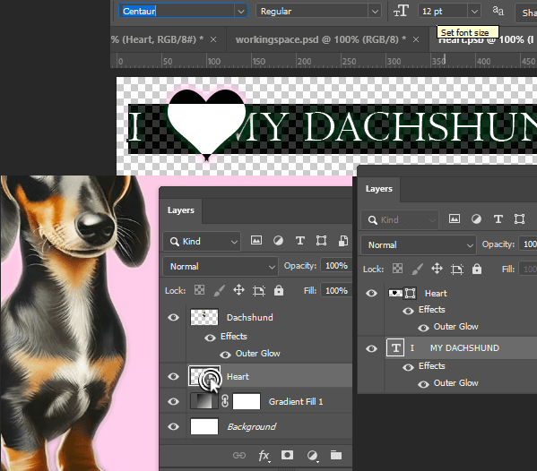
Task: Select the Layers tab in left panel
Action: click(180, 210)
